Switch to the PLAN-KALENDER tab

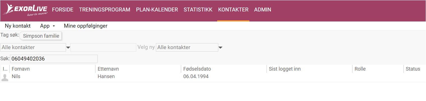tap(157, 10)
